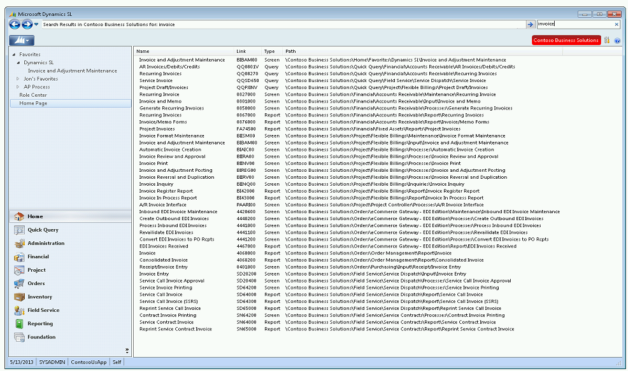Open AR Invoices/Debits/Credits query result
Image resolution: width=628 pixels, height=371 pixels.
coord(169,67)
